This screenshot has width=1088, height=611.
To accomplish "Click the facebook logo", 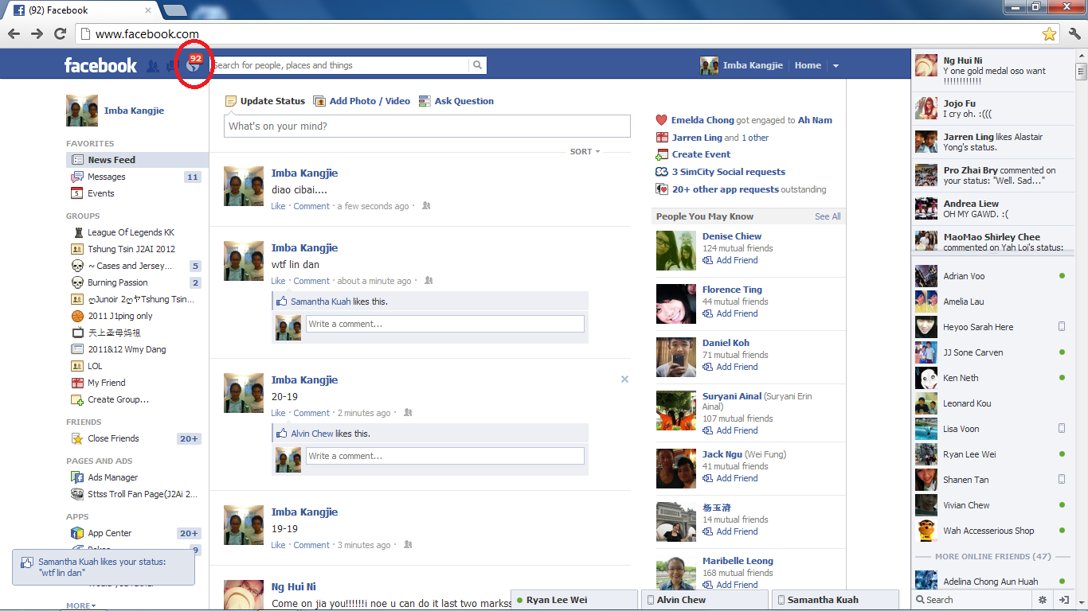I will [x=100, y=65].
